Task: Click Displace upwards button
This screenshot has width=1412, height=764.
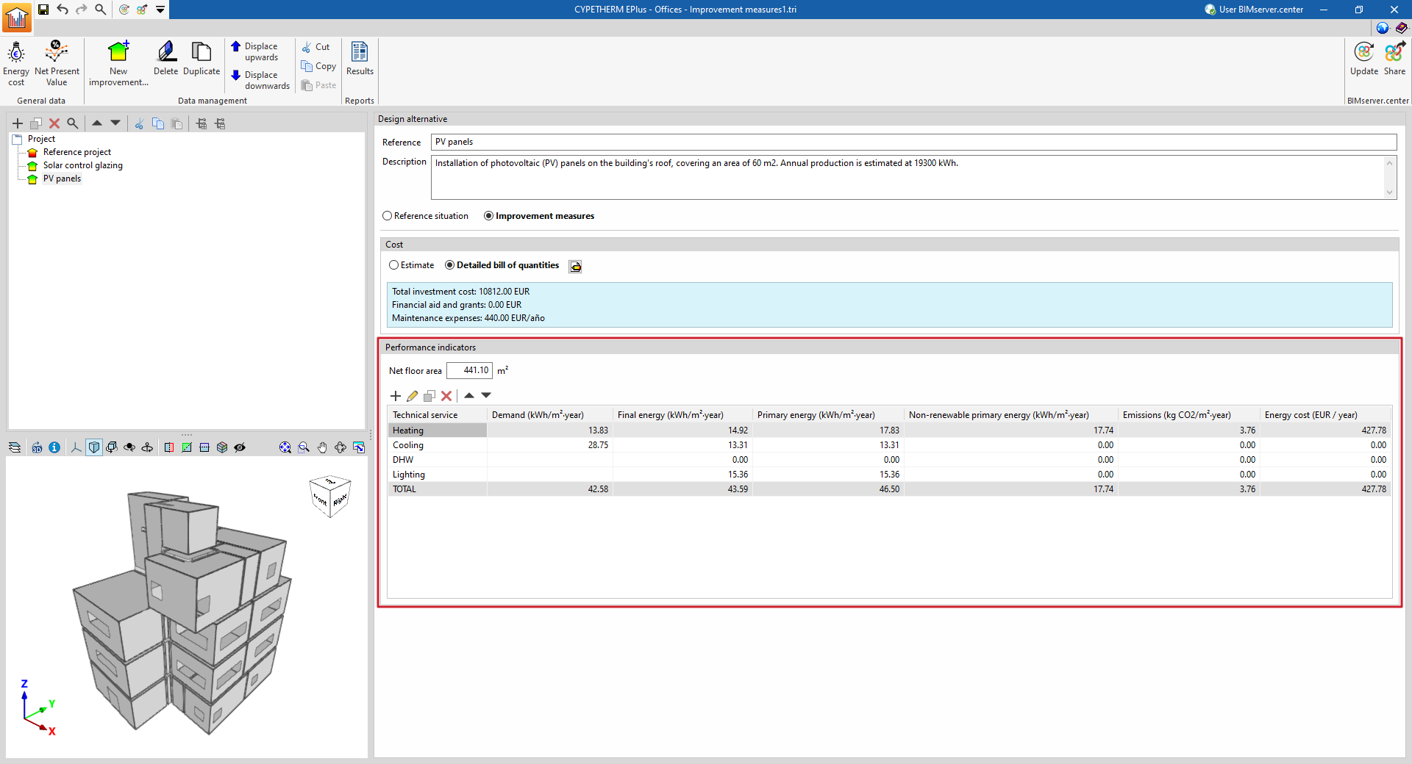Action: tap(254, 51)
